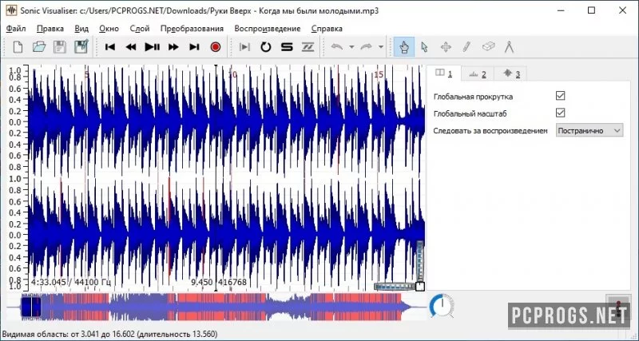This screenshot has height=341, width=639.
Task: Switch to layer tab 3 waveform
Action: 511,73
